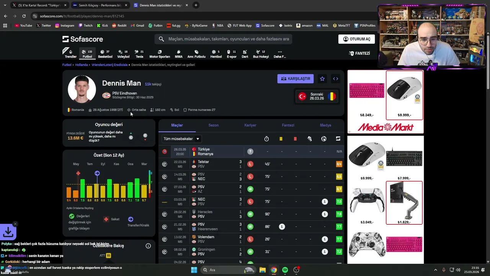
Task: Open Motor Sporları category
Action: [160, 54]
